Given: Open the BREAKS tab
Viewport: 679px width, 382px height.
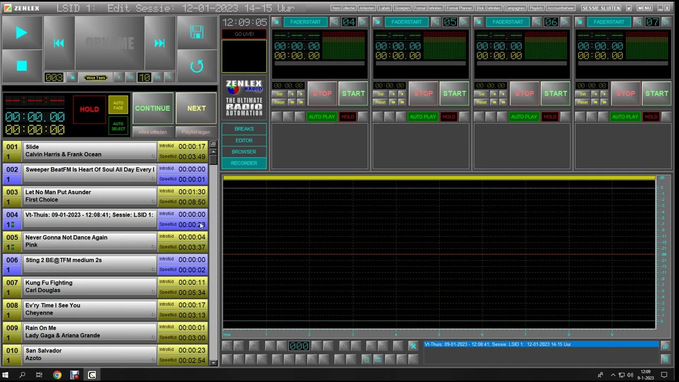Looking at the screenshot, I should coord(244,129).
